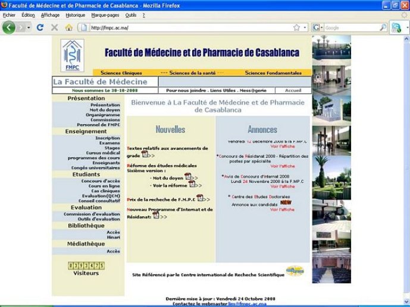Click Voir l'affiche under Concours de Résidanat
410x307 pixels.
tap(283, 166)
